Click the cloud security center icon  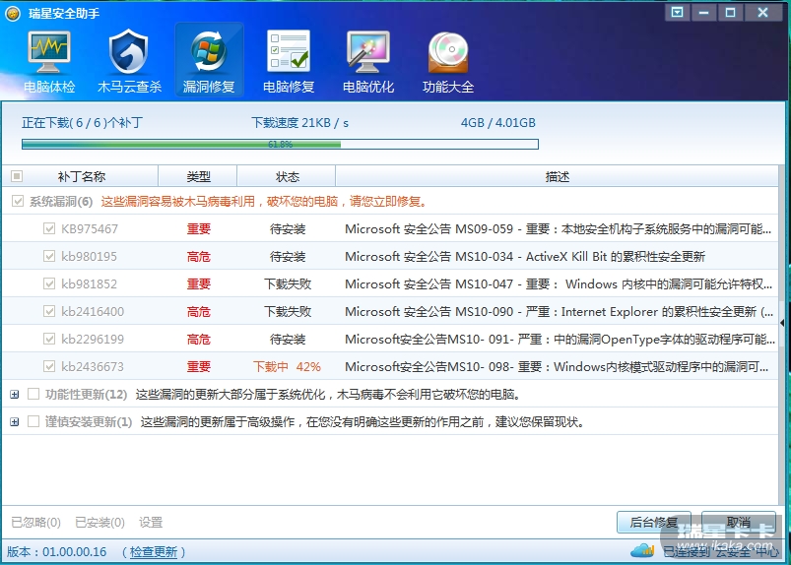click(x=642, y=550)
